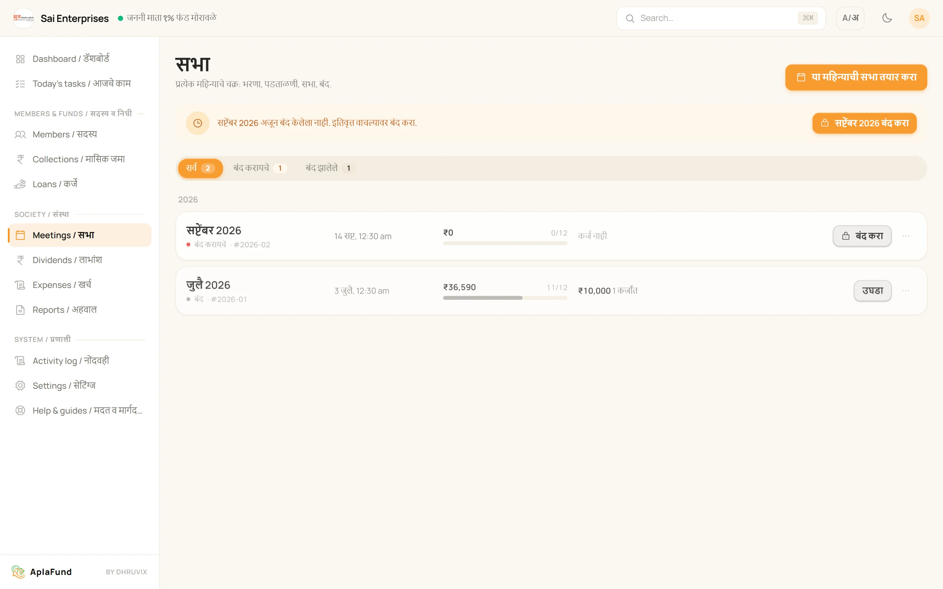The width and height of the screenshot is (943, 589).
Task: Click 14 सप्टें, 12:30 am date text
Action: tap(363, 236)
